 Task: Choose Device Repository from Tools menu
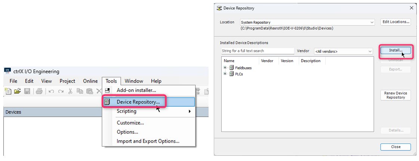pyautogui.click(x=138, y=102)
